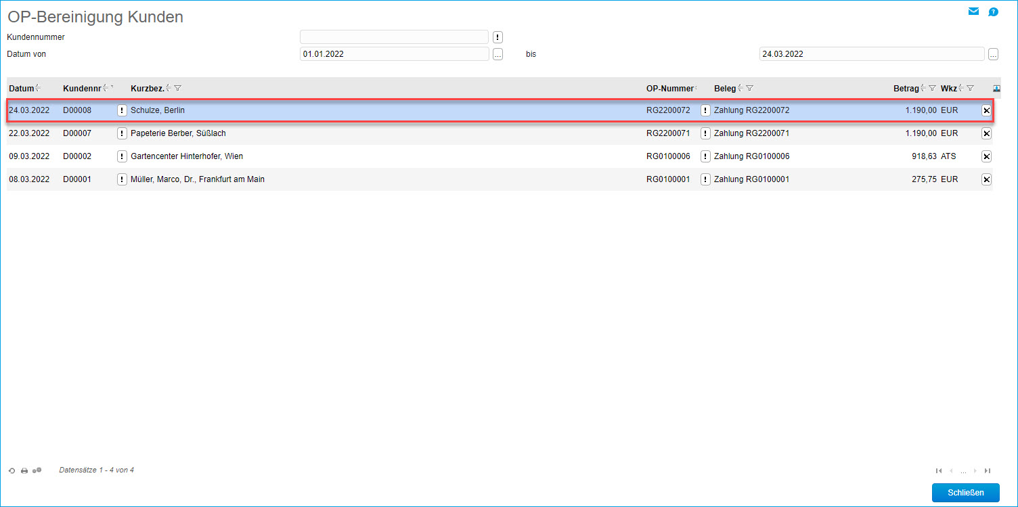Open OP details for RG2200071
Image resolution: width=1018 pixels, height=507 pixels.
pos(705,133)
